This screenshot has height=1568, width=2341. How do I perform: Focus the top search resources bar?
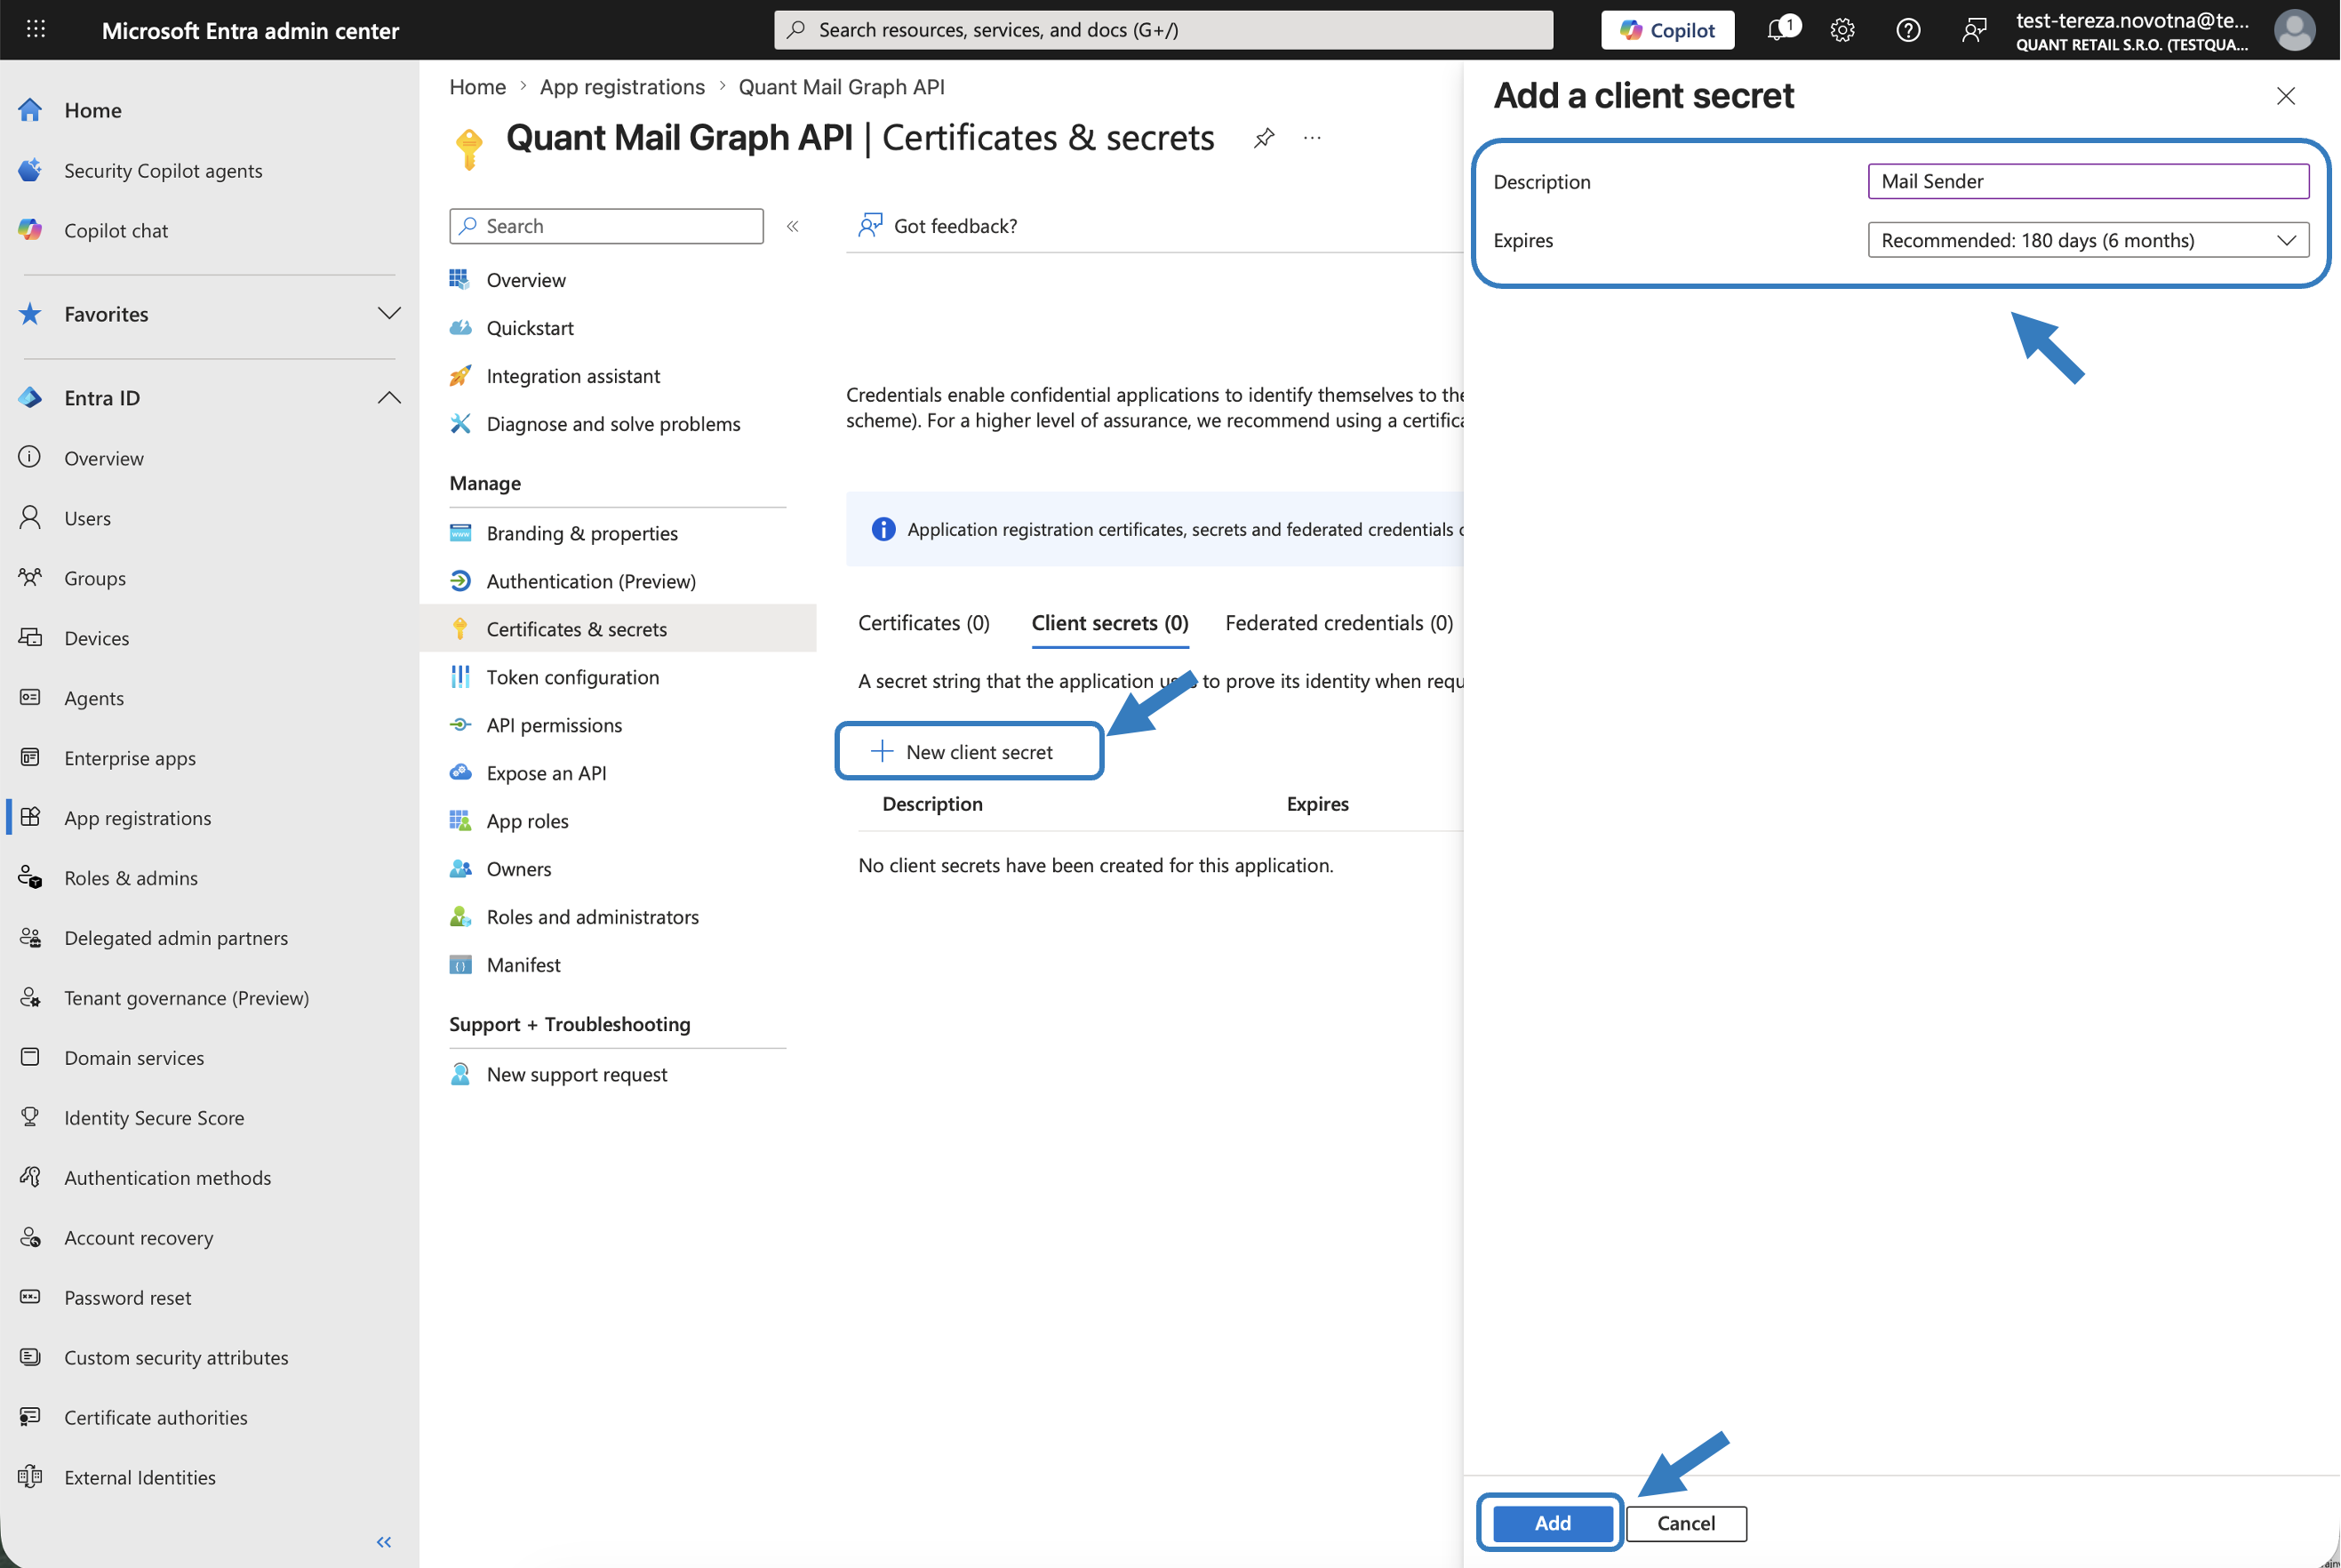coord(1163,30)
